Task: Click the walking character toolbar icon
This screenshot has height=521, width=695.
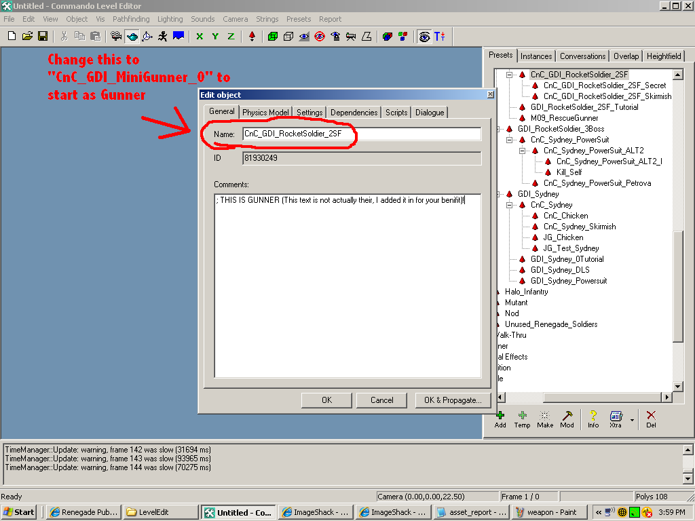Action: [163, 36]
